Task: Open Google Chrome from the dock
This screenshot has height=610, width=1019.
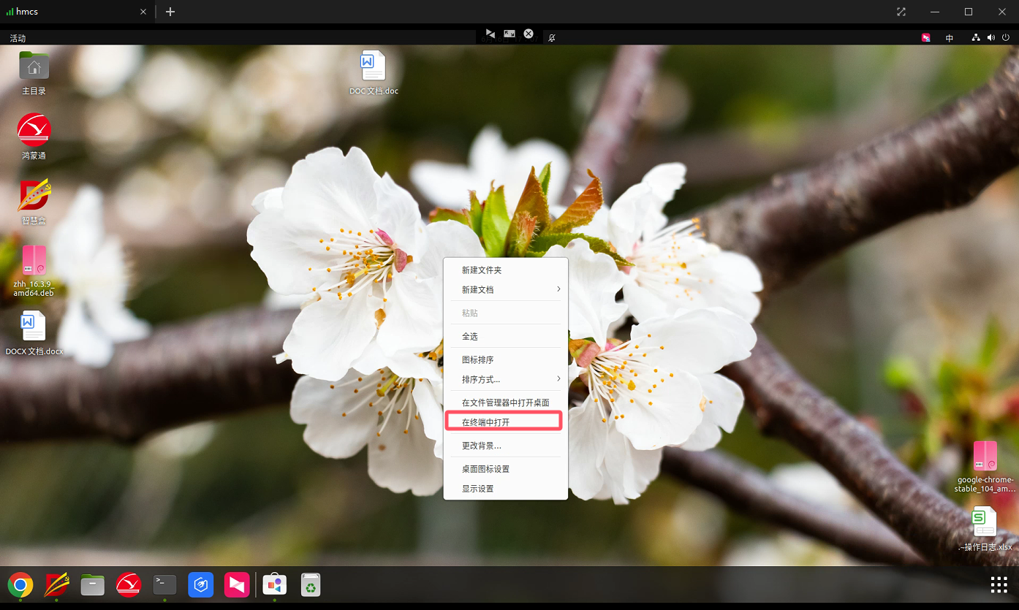Action: pyautogui.click(x=20, y=584)
